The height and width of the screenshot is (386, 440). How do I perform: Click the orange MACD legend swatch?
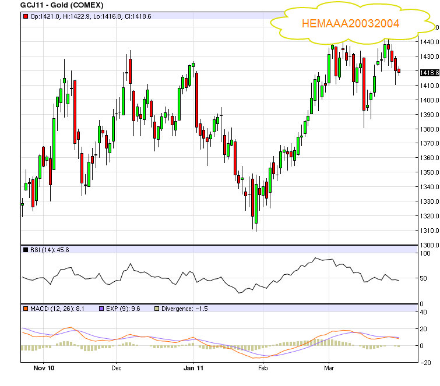(x=26, y=309)
